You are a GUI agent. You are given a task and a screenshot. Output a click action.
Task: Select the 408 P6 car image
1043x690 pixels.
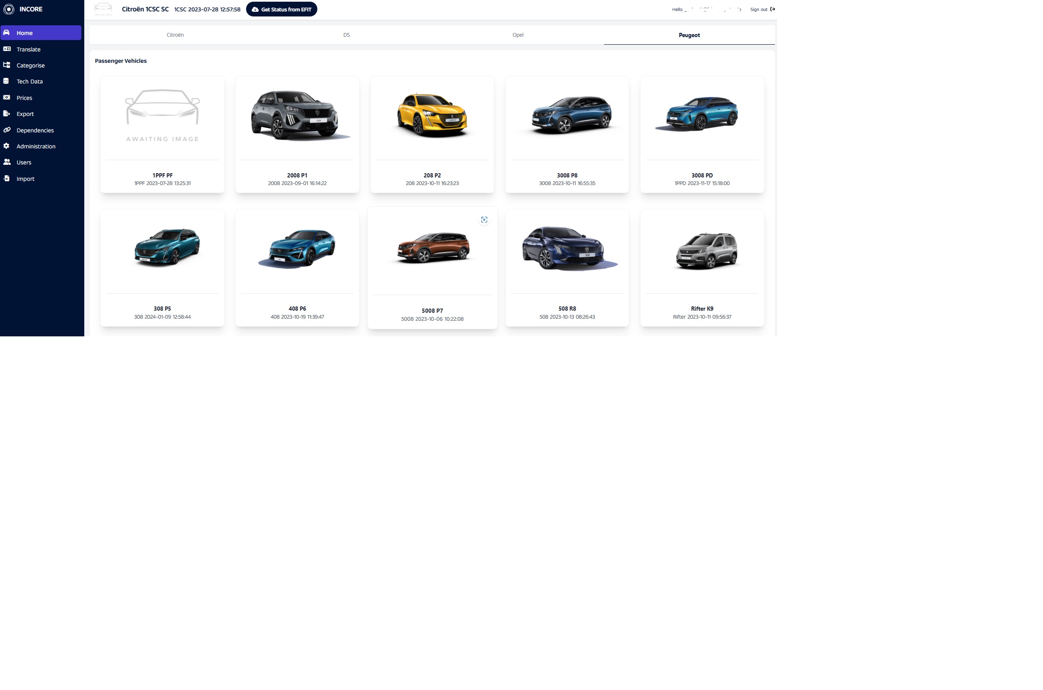tap(298, 249)
